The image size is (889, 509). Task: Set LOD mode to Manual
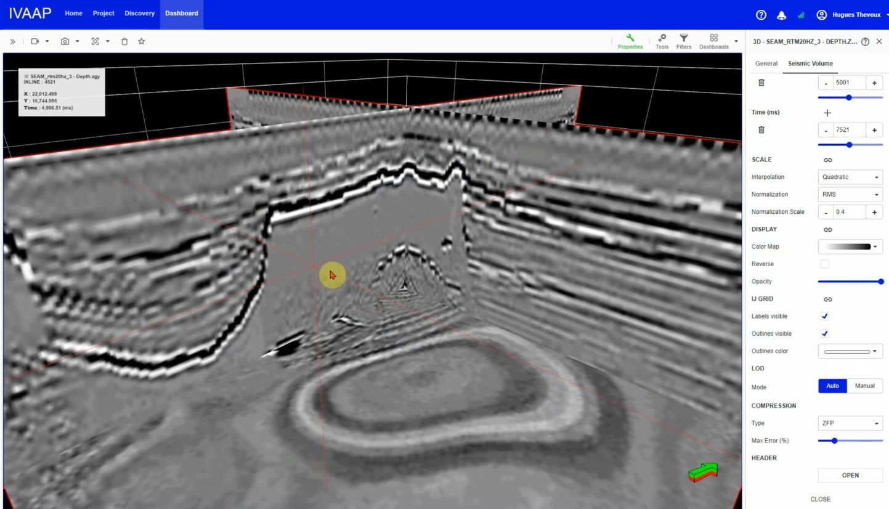865,386
